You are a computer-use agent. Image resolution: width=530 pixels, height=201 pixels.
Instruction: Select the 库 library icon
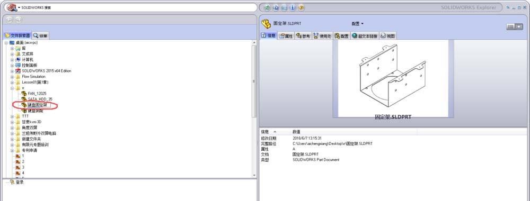pos(18,49)
